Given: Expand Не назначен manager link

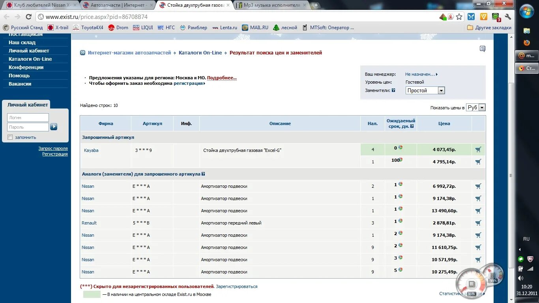Looking at the screenshot, I should tap(421, 74).
